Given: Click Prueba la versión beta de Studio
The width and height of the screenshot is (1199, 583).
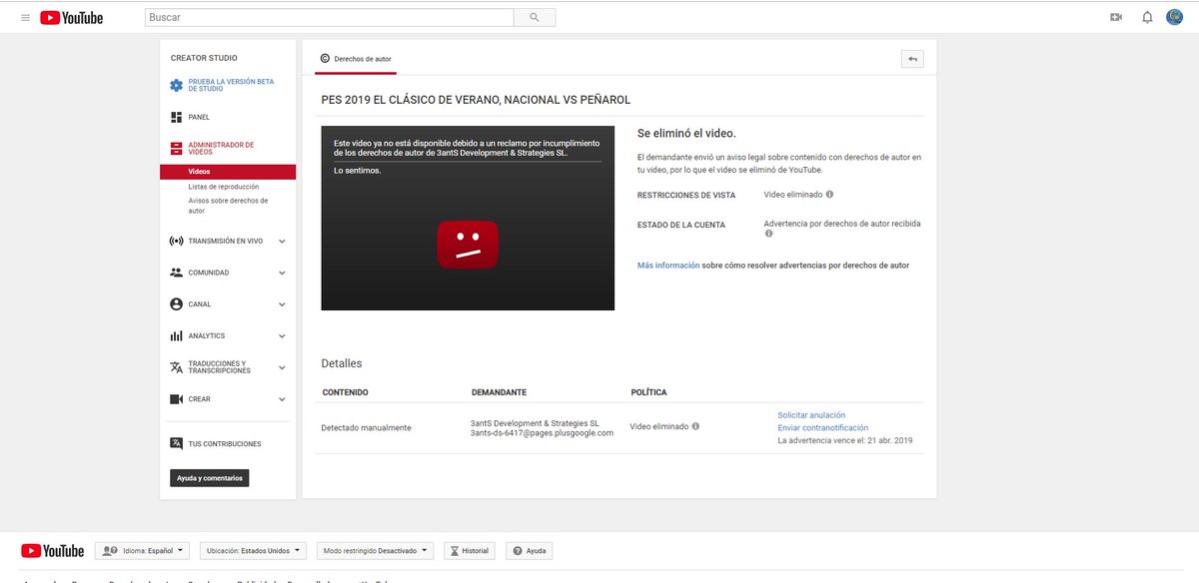Looking at the screenshot, I should (231, 86).
